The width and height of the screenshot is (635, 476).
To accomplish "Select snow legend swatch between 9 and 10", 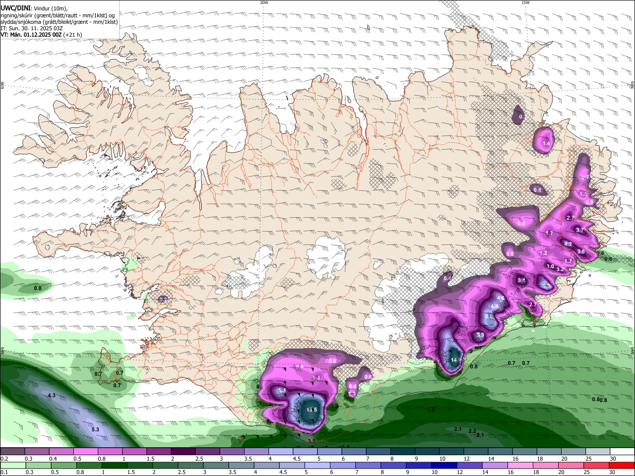I will point(427,452).
